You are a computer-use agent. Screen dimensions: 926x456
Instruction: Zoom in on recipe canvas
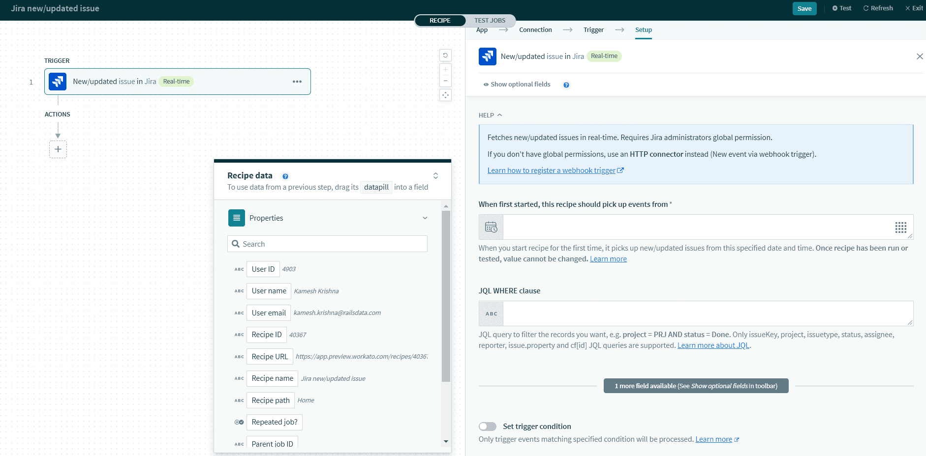(445, 70)
